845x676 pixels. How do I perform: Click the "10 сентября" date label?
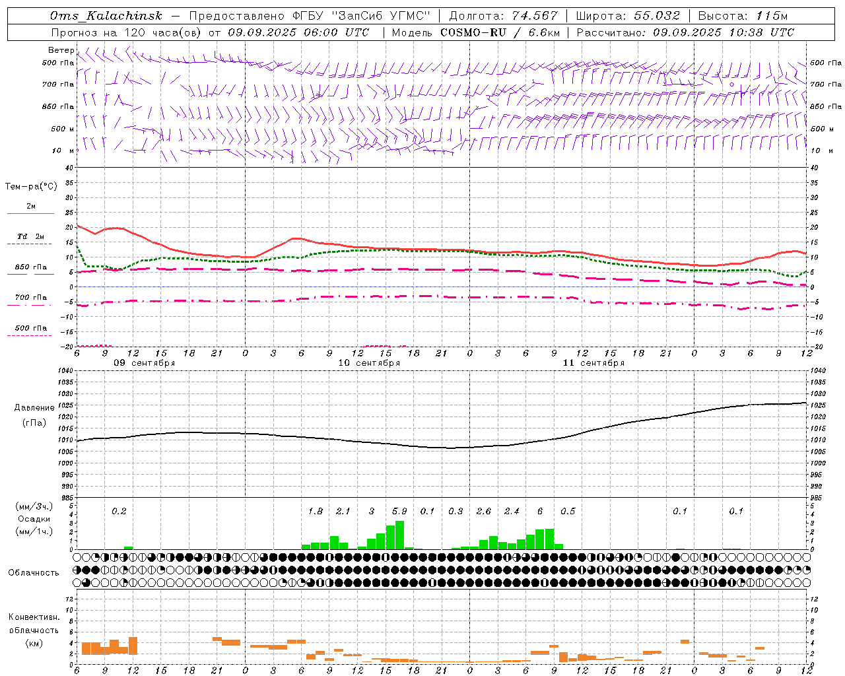point(369,363)
